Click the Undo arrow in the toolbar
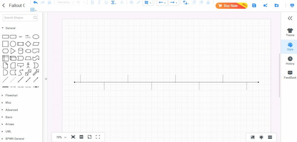The height and width of the screenshot is (142, 297). click(x=35, y=3)
